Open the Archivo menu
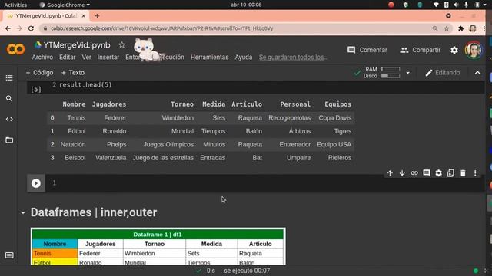 point(42,58)
